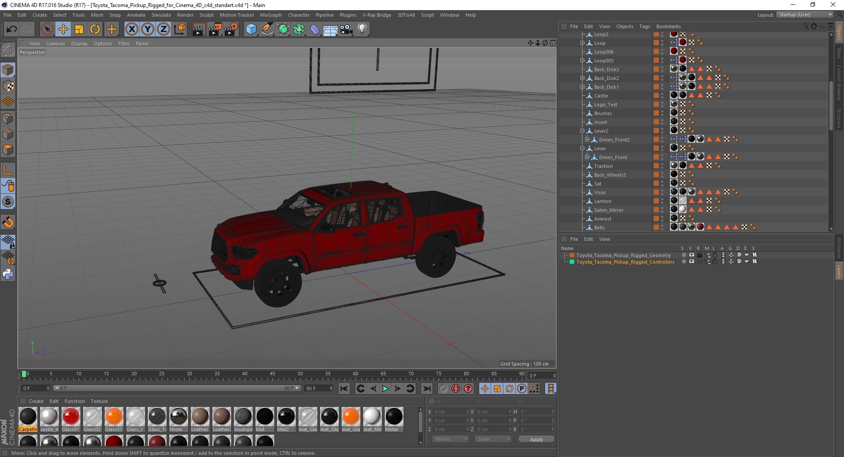This screenshot has height=457, width=844.
Task: Select Toyota_Tacoma_Pickup_Rigged_Controllers layer
Action: click(625, 262)
